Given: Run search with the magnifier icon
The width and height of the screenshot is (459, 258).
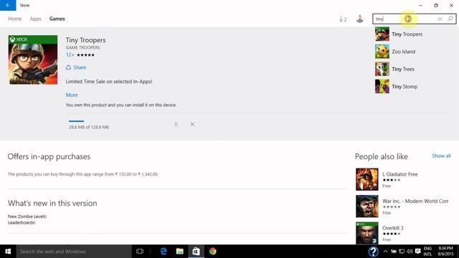Looking at the screenshot, I should (450, 19).
